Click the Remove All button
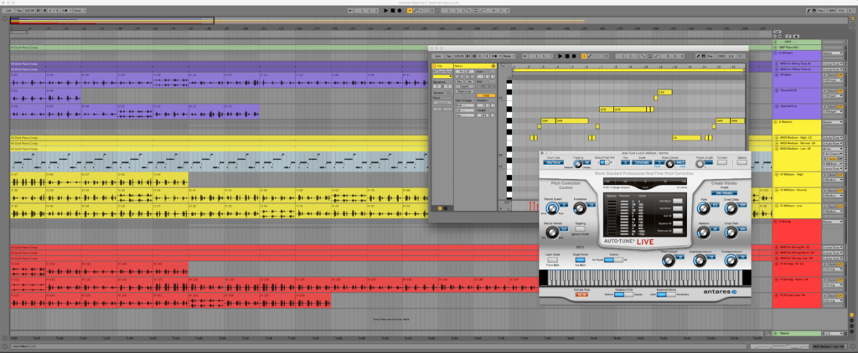The width and height of the screenshot is (858, 353). (x=677, y=231)
